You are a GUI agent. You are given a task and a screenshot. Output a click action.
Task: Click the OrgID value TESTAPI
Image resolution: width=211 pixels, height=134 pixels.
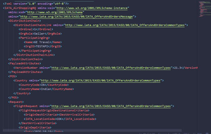pyautogui.click(x=42, y=46)
